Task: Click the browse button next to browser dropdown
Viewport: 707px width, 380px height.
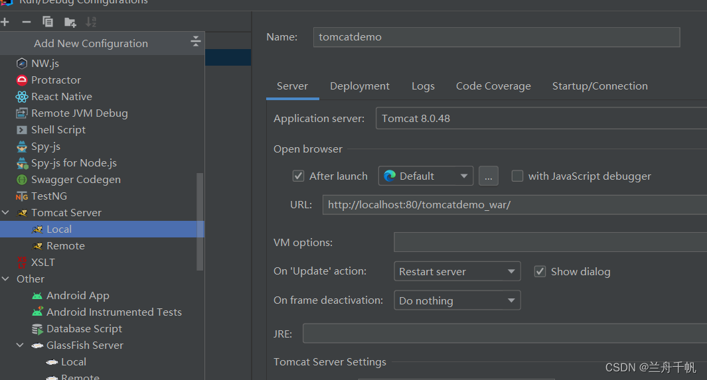Action: point(489,176)
